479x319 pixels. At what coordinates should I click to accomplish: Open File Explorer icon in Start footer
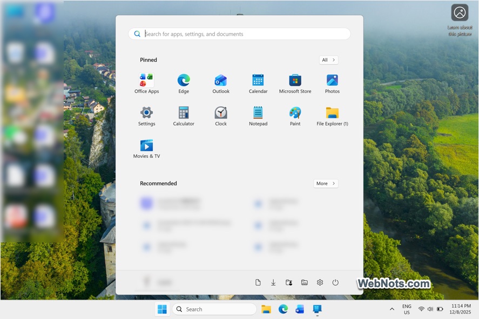(304, 282)
